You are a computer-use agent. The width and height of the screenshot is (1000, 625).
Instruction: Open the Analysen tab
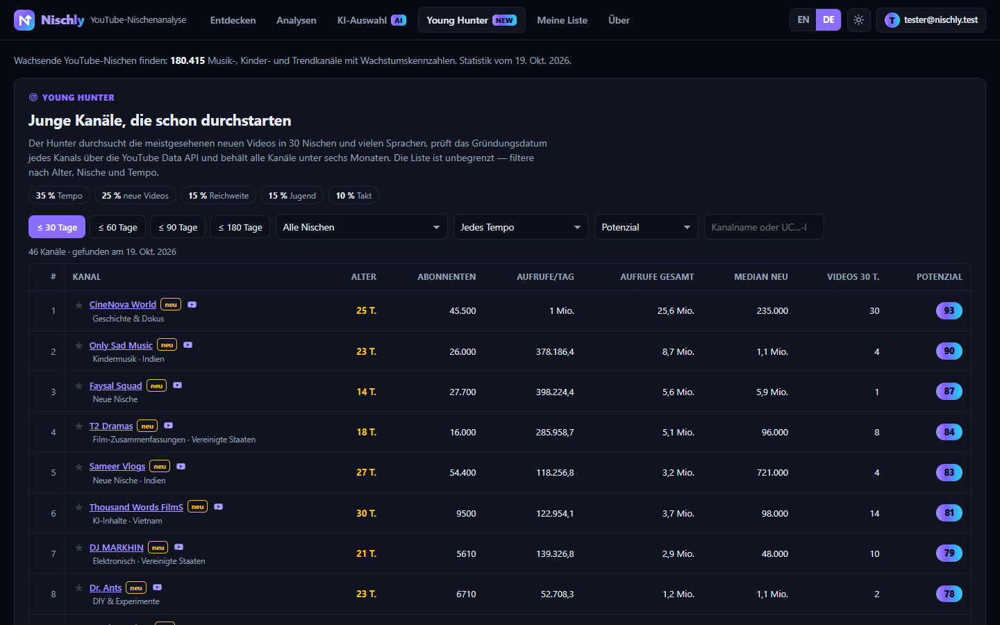[x=297, y=20]
